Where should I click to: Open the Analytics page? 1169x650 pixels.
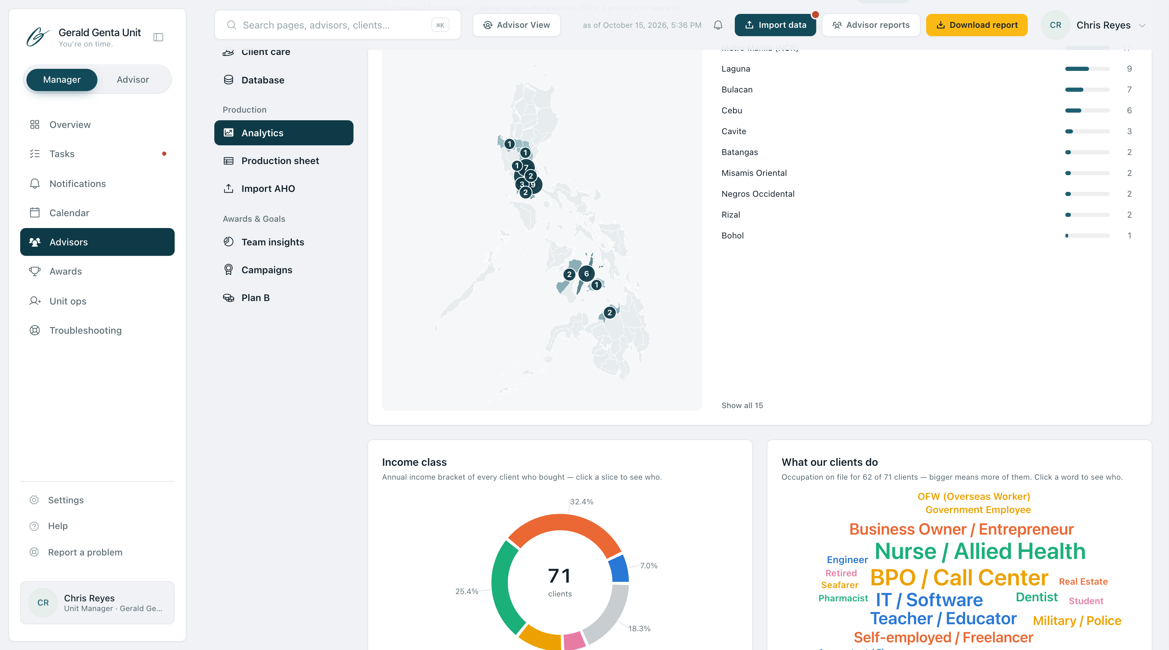point(284,133)
